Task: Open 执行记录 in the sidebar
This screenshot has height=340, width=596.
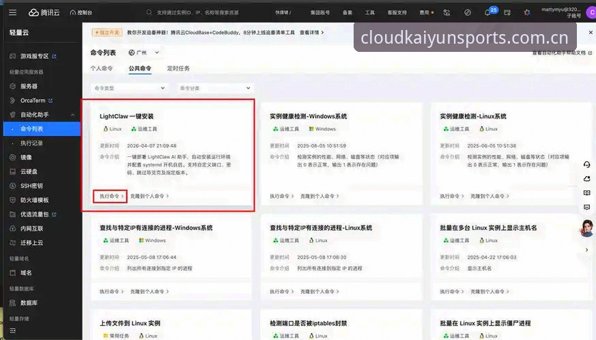Action: click(x=31, y=143)
